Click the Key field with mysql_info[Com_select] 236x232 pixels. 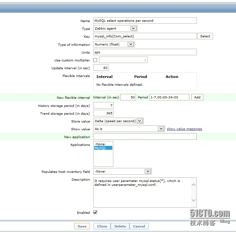click(x=145, y=36)
